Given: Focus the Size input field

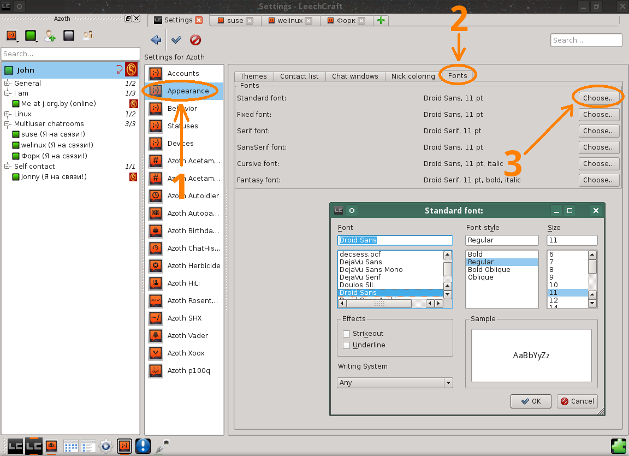Looking at the screenshot, I should tap(572, 240).
